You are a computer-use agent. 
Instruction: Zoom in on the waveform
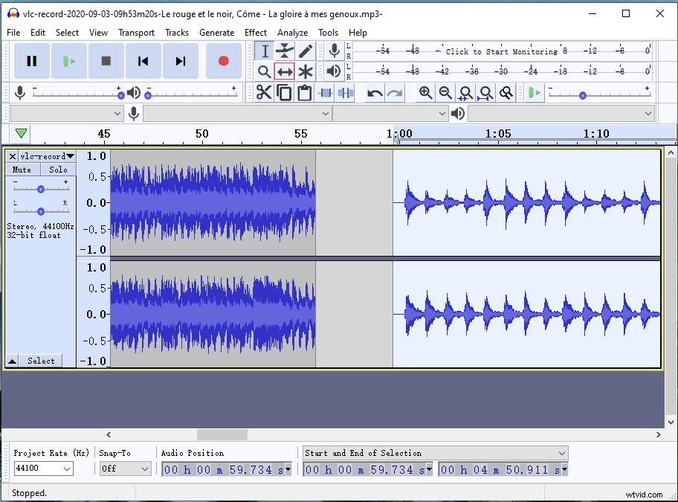424,92
